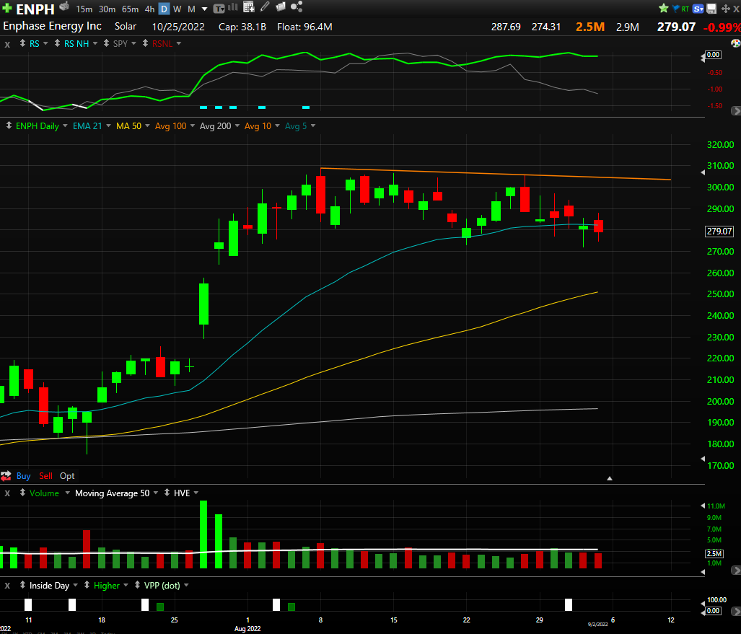Click reorder arrows beside RS indicator
The height and width of the screenshot is (634, 741).
(22, 43)
